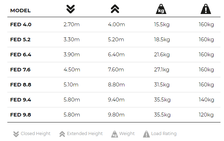Select the FED 6.4 model row label
The width and height of the screenshot is (224, 141).
(21, 55)
